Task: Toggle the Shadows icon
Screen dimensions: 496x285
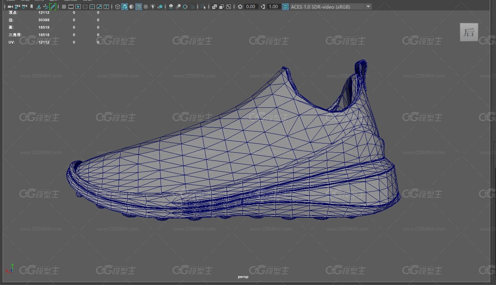Action: (160, 7)
